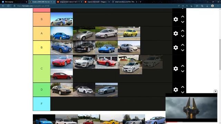
Task: Click the yellow B tier label
Action: pos(41,48)
